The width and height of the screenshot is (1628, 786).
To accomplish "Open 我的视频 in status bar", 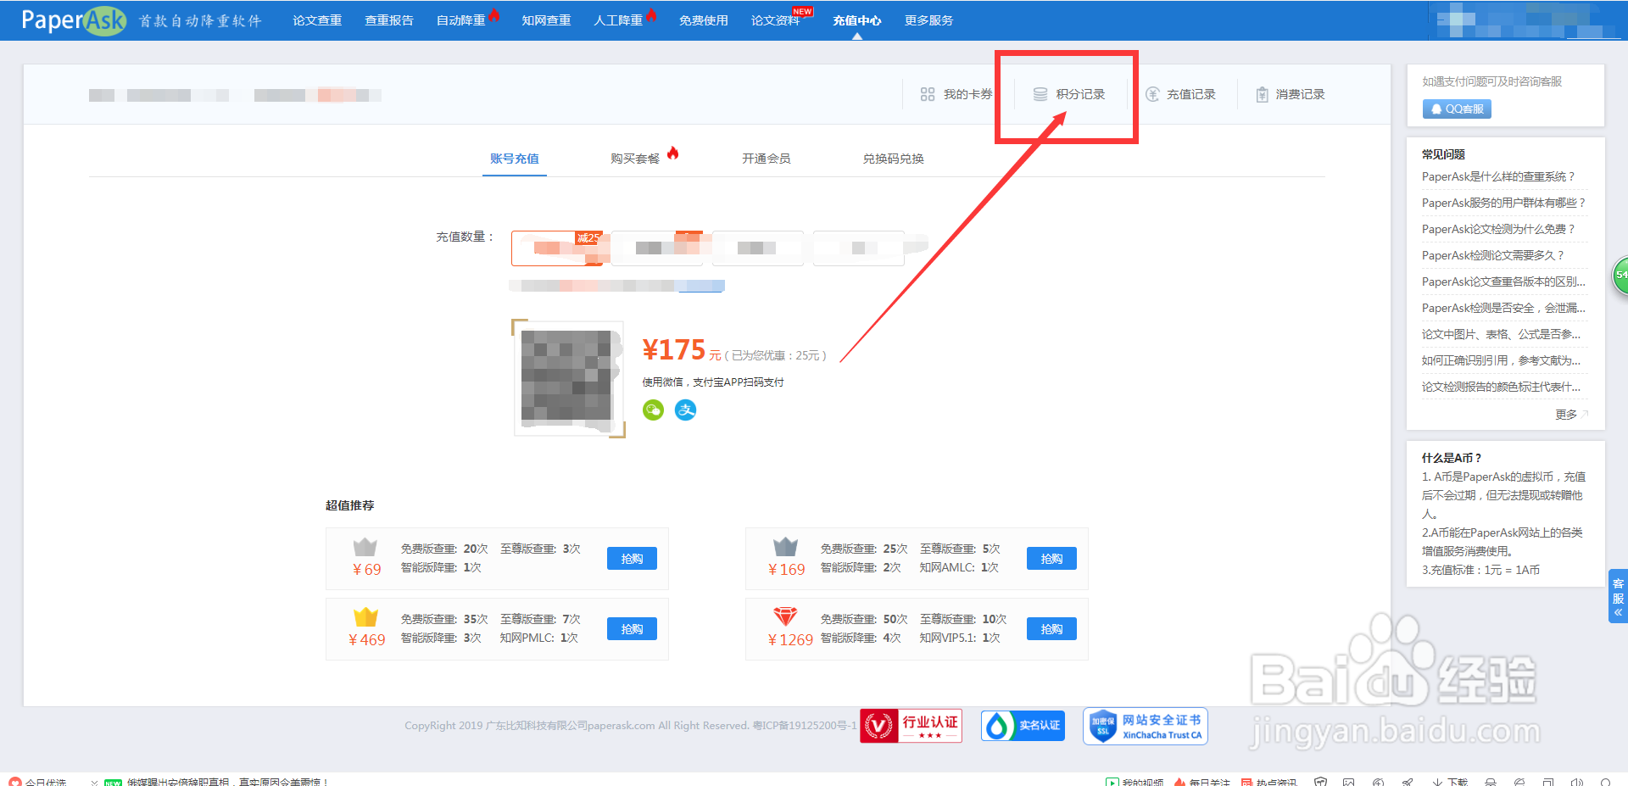I will pos(1135,782).
